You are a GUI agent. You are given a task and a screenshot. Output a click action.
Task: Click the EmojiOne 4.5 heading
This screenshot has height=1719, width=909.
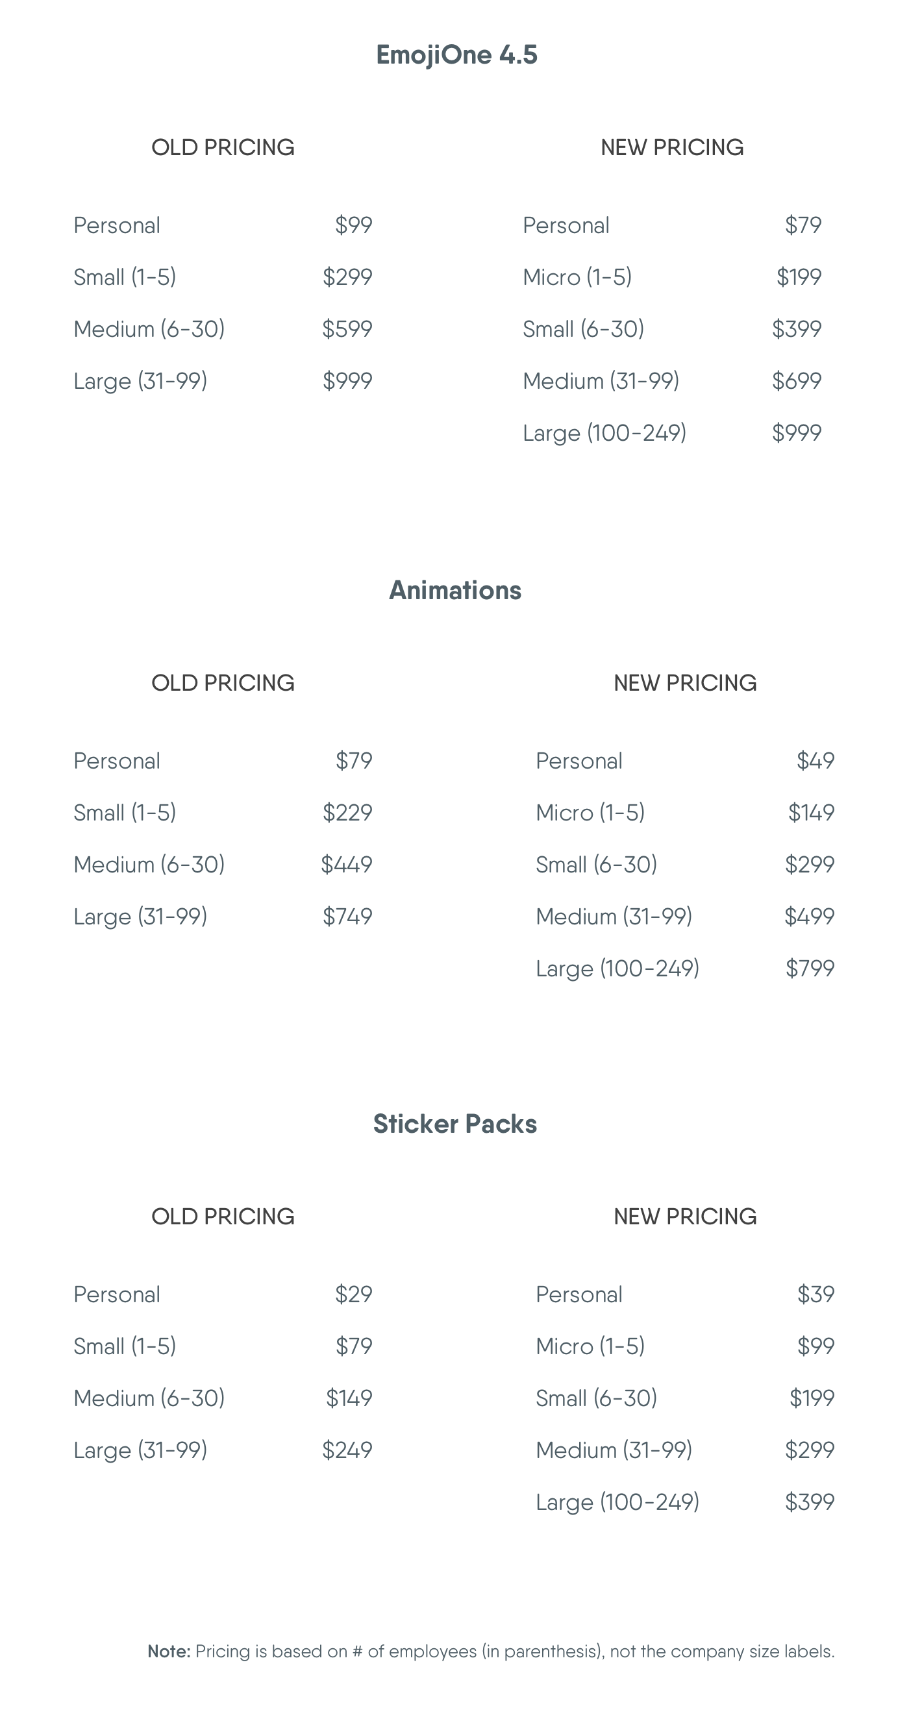click(x=456, y=55)
